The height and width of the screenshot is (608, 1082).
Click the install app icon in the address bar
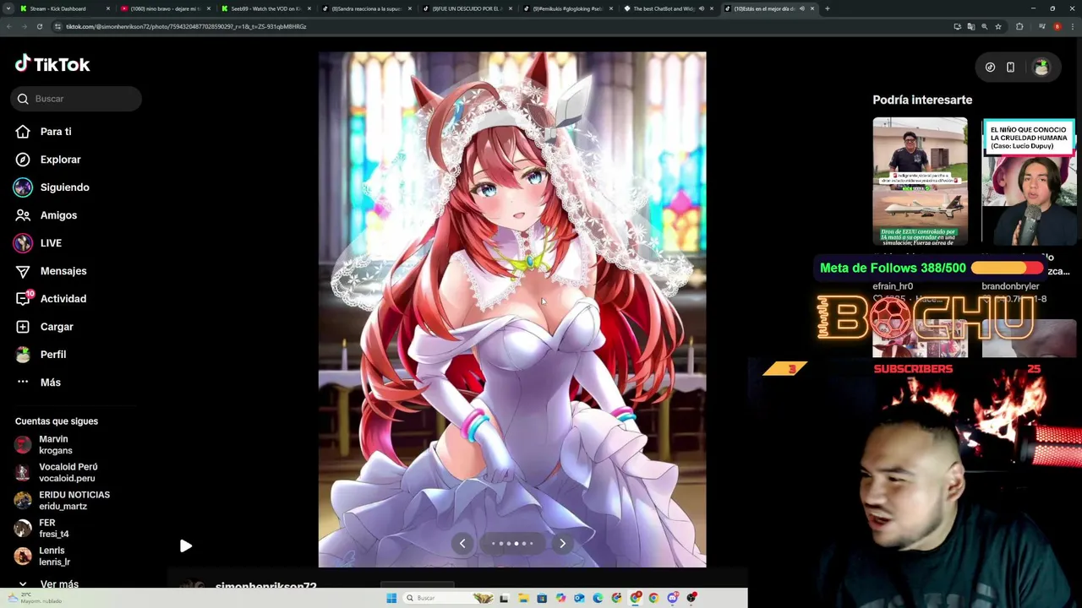(x=958, y=26)
